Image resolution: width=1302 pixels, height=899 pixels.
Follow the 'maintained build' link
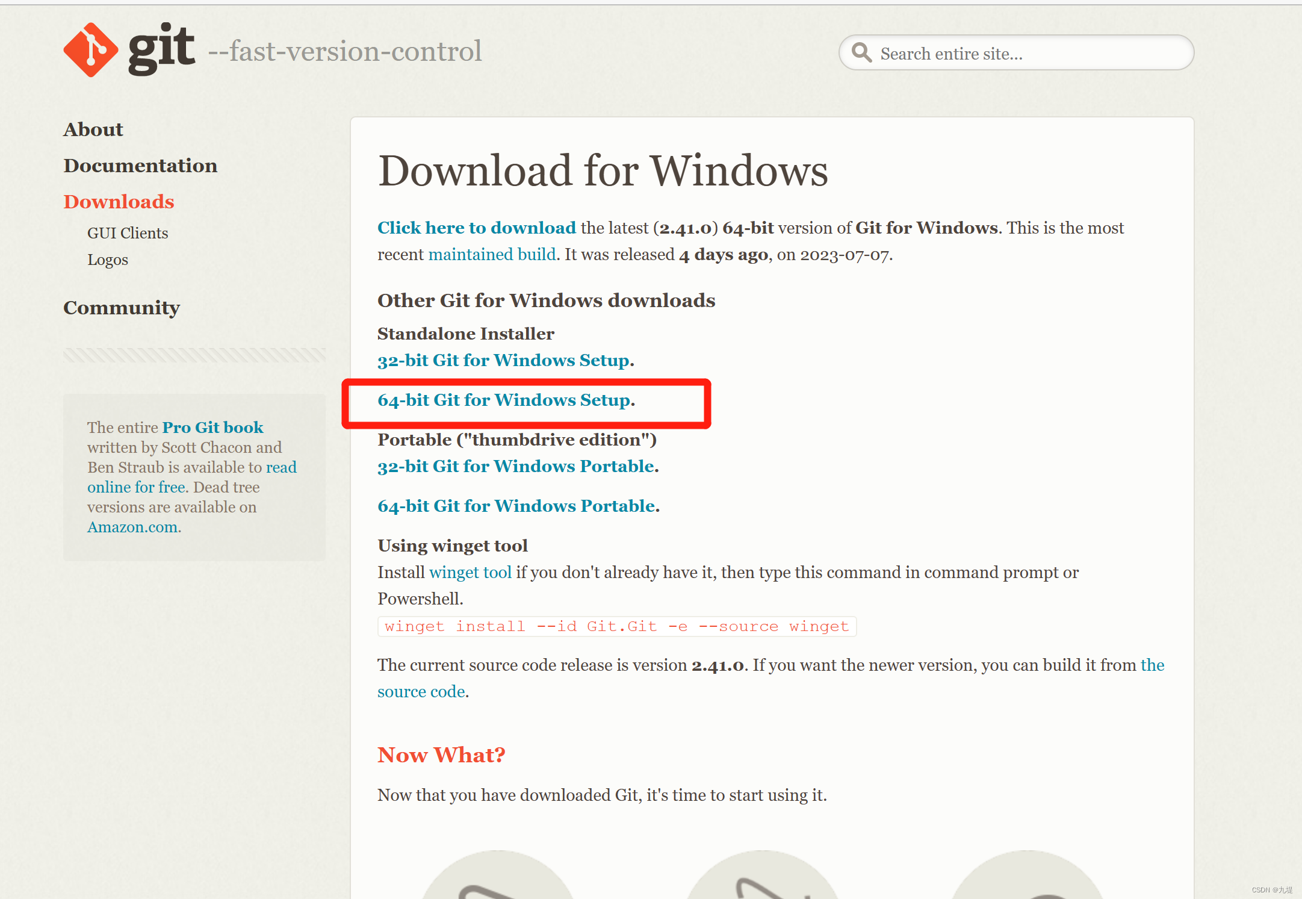click(x=492, y=254)
